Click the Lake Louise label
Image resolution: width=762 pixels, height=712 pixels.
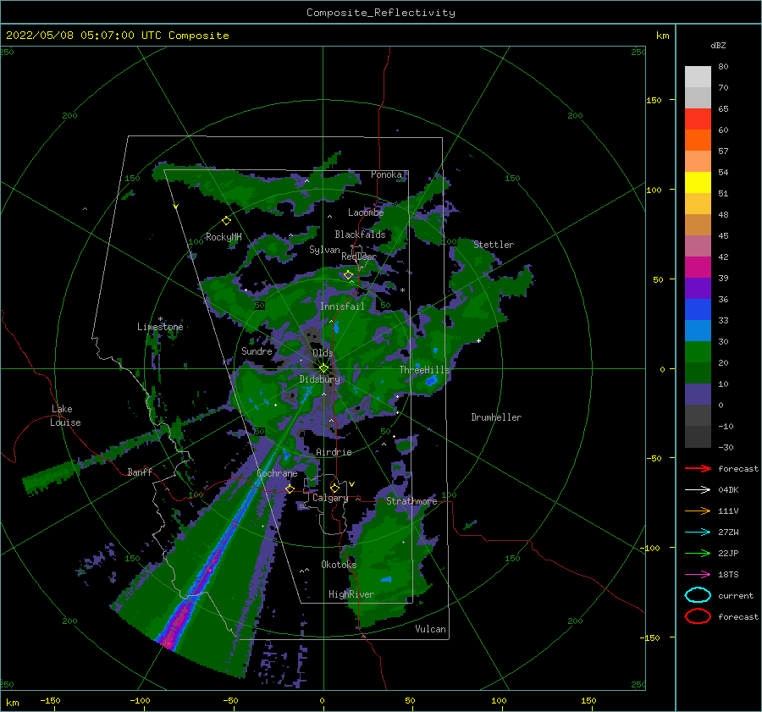point(65,416)
